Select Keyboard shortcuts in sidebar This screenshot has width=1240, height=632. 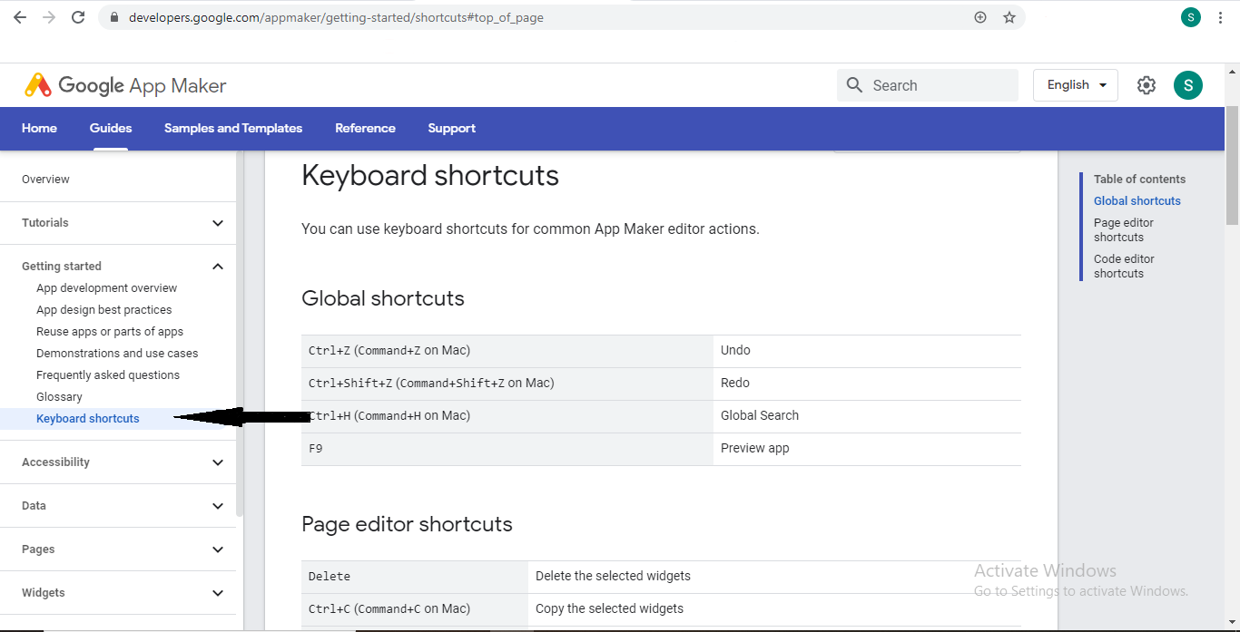click(88, 419)
